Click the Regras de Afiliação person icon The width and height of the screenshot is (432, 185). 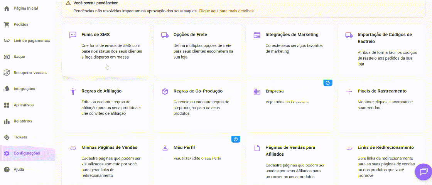point(73,91)
